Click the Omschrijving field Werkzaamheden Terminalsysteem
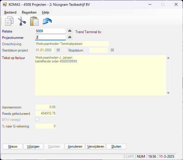The width and height of the screenshot is (183, 160). [x=72, y=44]
